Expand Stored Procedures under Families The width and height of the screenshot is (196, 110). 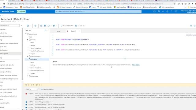[x=29, y=48]
